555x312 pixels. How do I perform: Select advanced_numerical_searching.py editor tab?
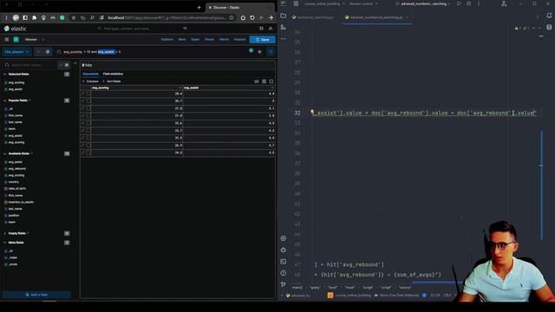[x=376, y=17]
